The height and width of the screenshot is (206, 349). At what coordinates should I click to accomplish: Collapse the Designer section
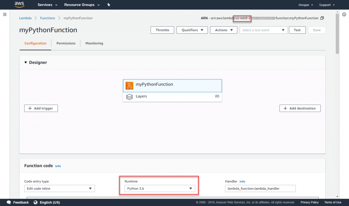tap(26, 62)
